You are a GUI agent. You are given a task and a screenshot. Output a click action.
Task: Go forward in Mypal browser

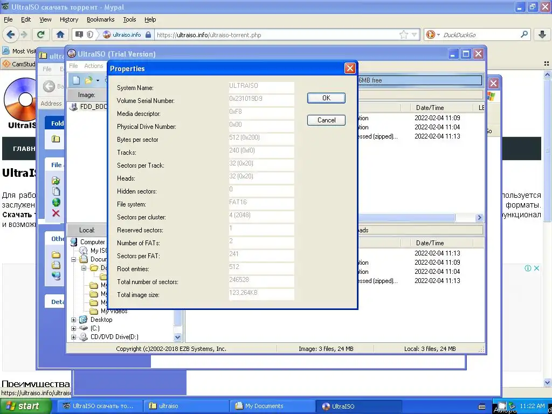coord(24,34)
